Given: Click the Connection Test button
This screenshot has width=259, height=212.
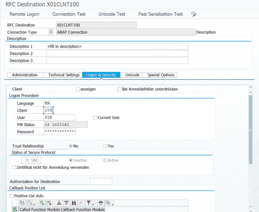Looking at the screenshot, I should [69, 14].
